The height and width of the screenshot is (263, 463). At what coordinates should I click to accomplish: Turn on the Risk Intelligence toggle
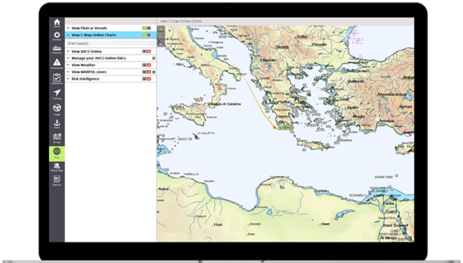pyautogui.click(x=147, y=79)
